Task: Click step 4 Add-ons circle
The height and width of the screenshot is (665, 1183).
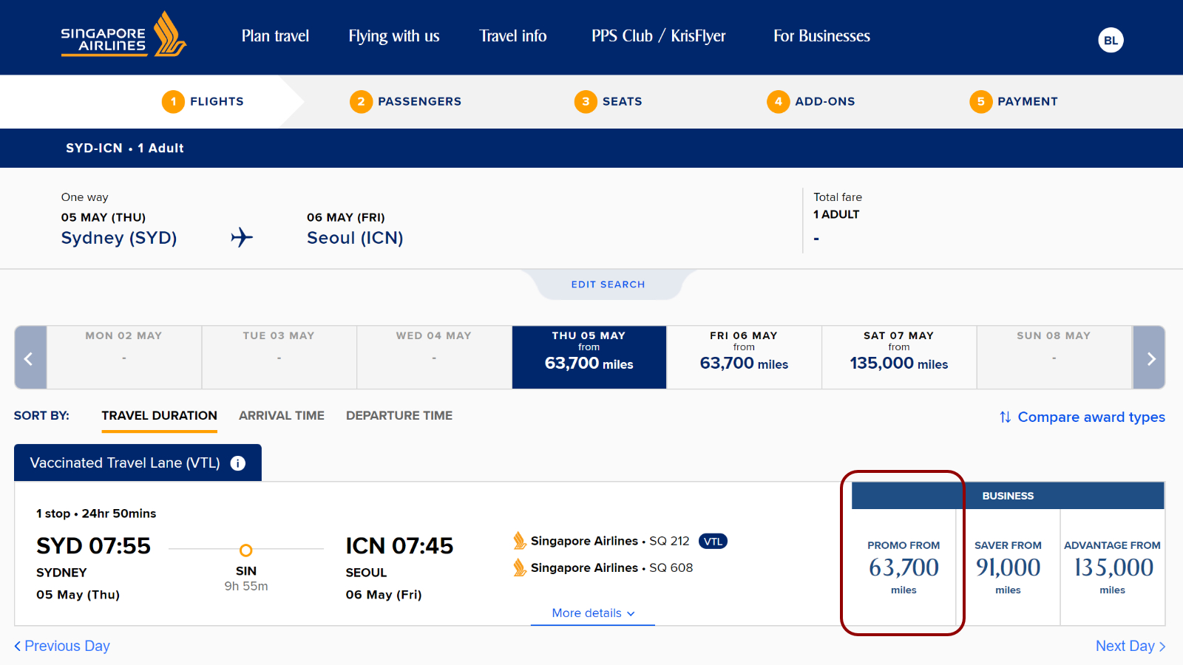Action: [x=778, y=101]
